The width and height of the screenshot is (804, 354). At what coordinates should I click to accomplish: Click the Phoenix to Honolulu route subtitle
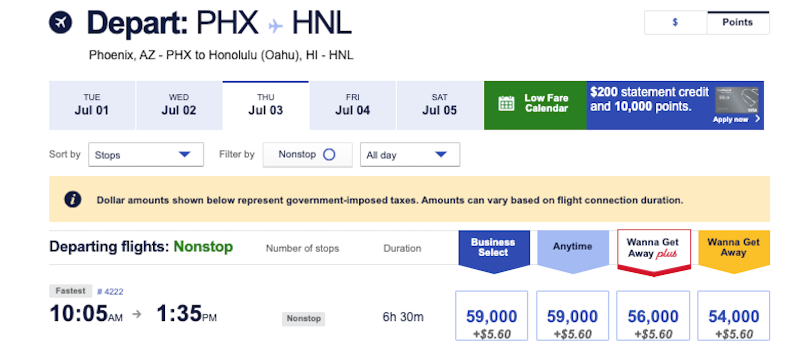pyautogui.click(x=221, y=55)
